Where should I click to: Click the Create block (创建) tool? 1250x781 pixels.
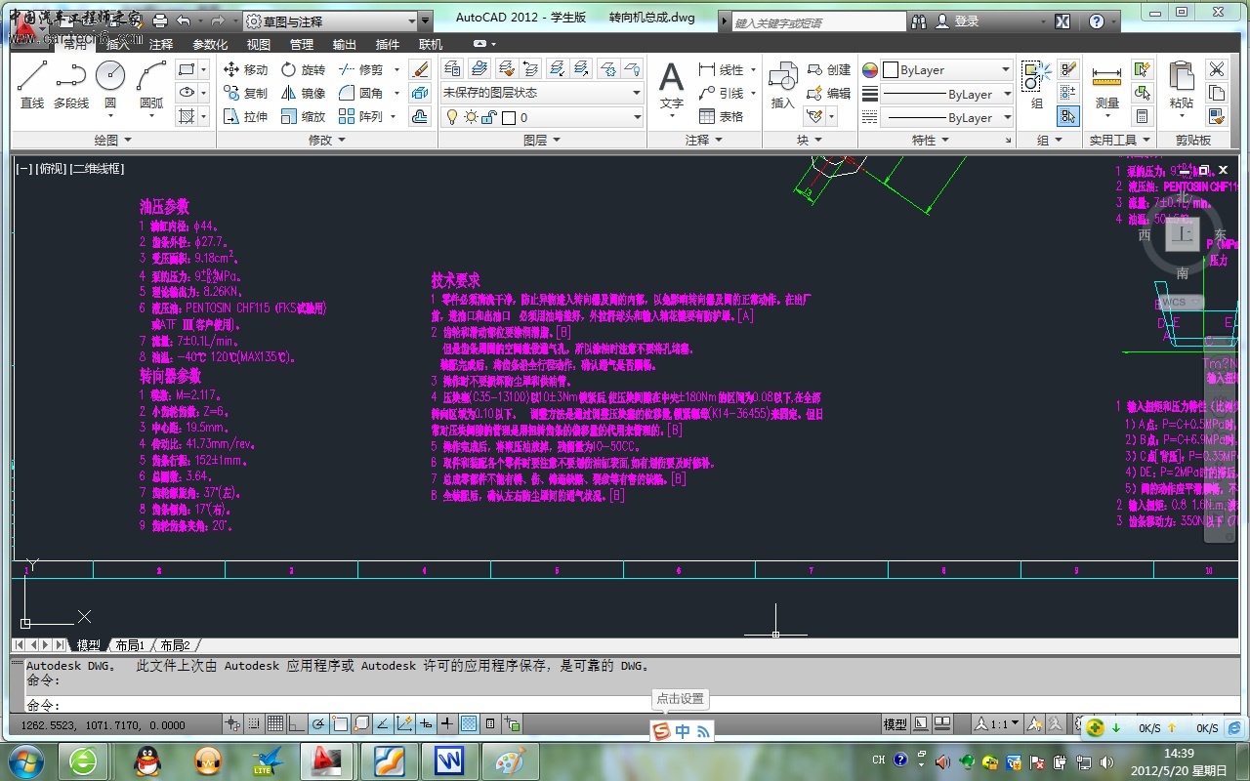829,69
